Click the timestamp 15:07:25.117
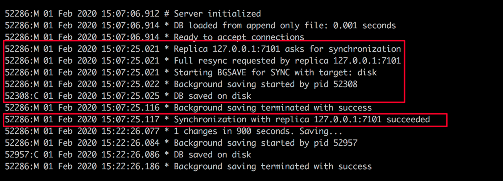503x181 pixels. [130, 120]
